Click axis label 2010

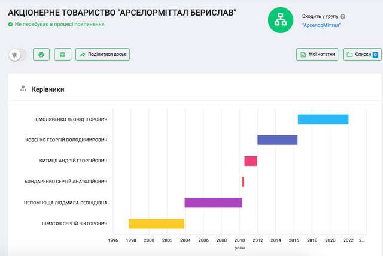(x=239, y=240)
